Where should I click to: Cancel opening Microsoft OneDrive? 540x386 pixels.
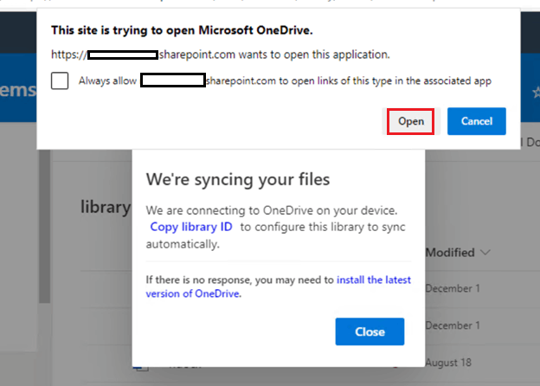tap(477, 121)
